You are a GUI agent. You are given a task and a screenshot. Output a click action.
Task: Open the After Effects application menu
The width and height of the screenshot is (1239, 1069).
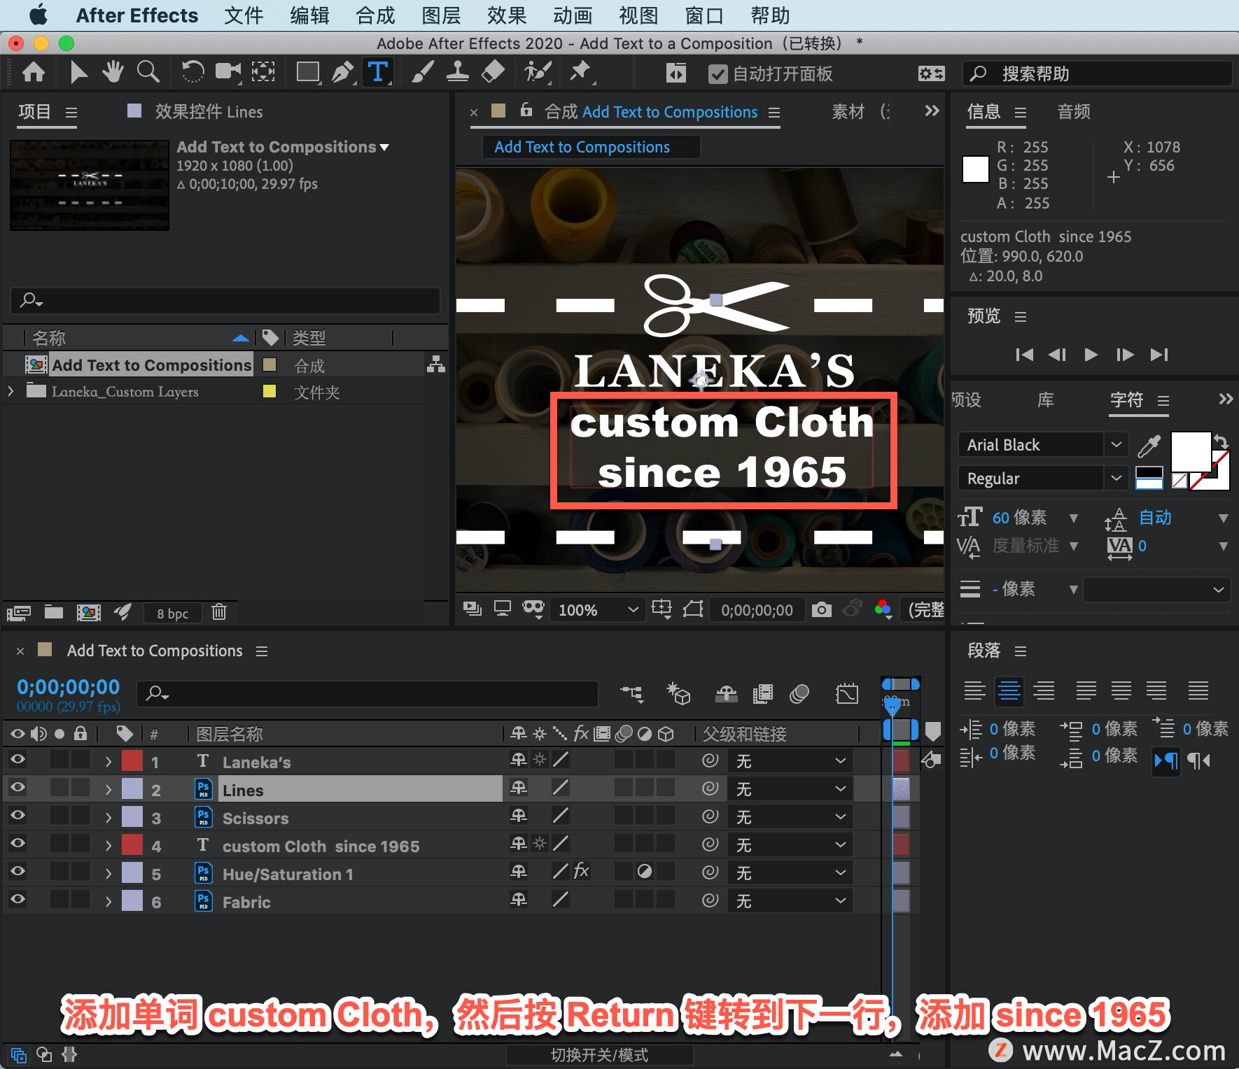point(136,15)
